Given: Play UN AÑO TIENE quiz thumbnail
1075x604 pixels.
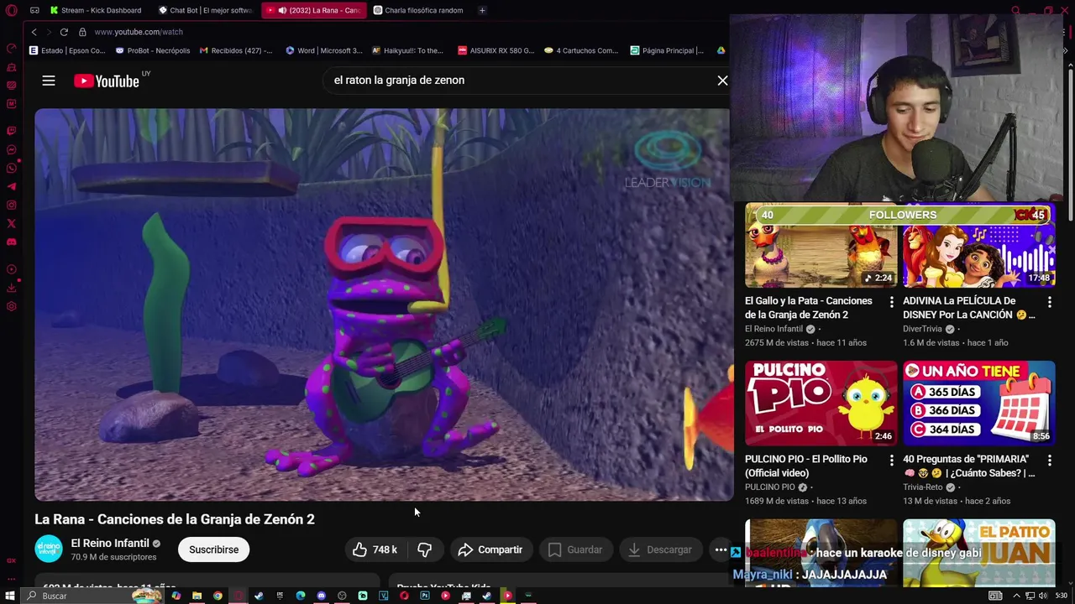Looking at the screenshot, I should (978, 404).
